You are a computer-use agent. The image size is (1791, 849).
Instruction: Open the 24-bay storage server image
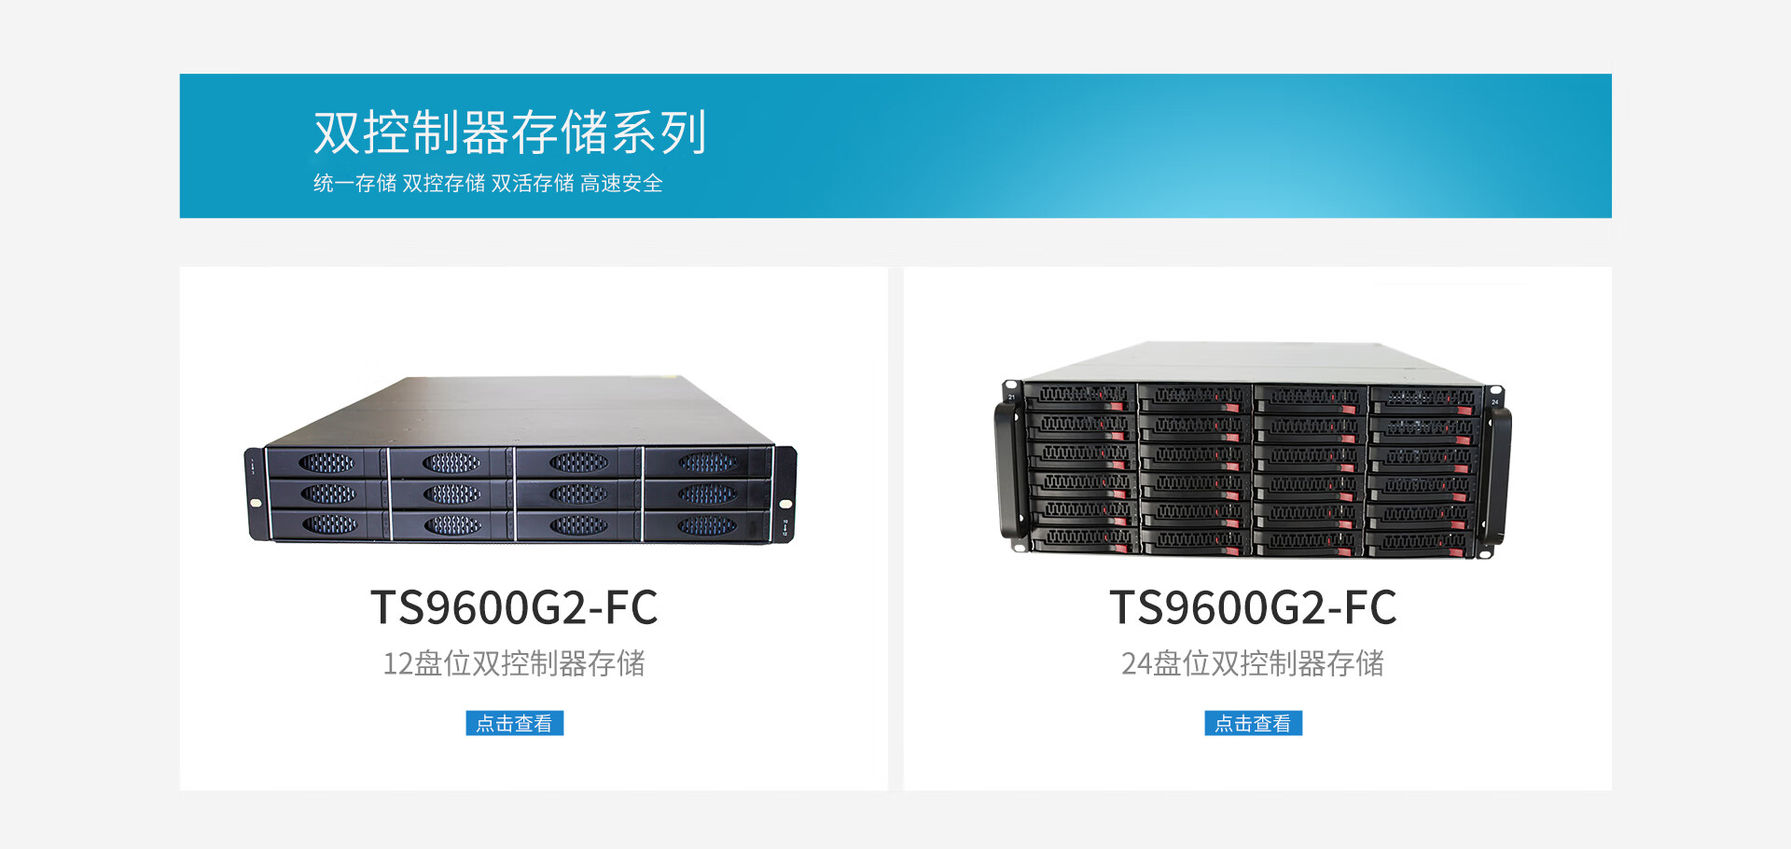[1253, 450]
